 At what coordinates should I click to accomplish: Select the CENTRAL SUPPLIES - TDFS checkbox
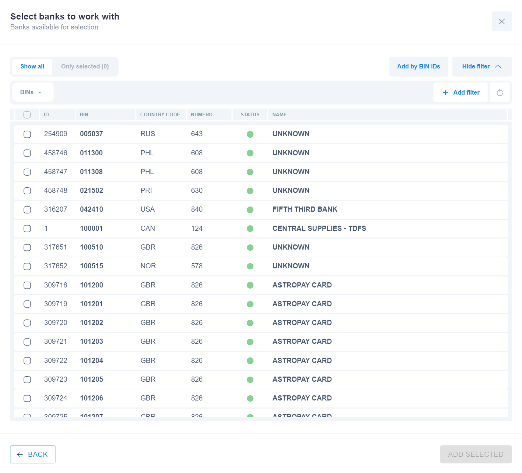(27, 229)
